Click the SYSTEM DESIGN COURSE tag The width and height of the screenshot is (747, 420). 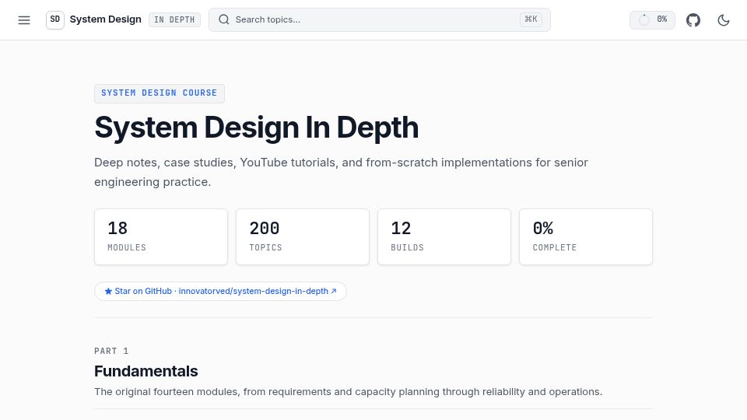[159, 93]
